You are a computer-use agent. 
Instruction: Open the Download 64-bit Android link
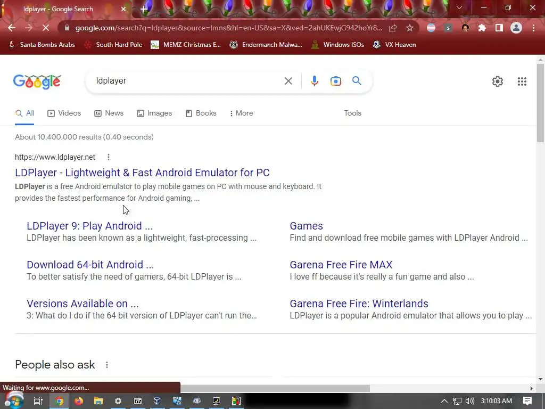coord(90,265)
